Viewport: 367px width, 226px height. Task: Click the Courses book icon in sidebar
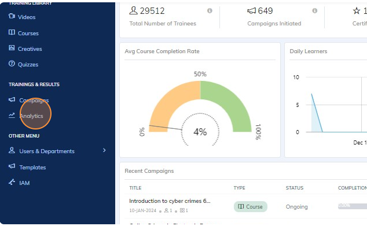coord(12,32)
